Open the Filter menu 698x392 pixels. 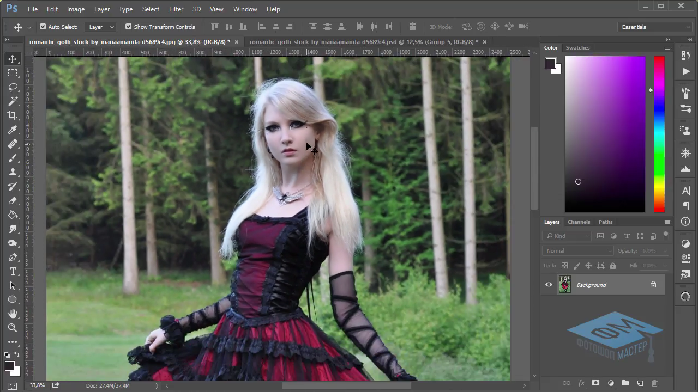pyautogui.click(x=176, y=9)
